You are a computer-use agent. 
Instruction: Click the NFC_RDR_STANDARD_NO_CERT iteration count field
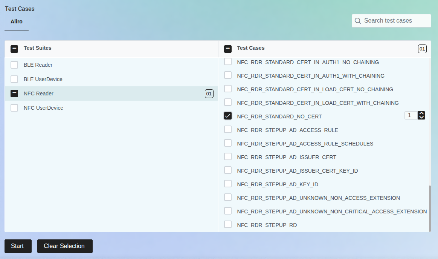point(411,115)
